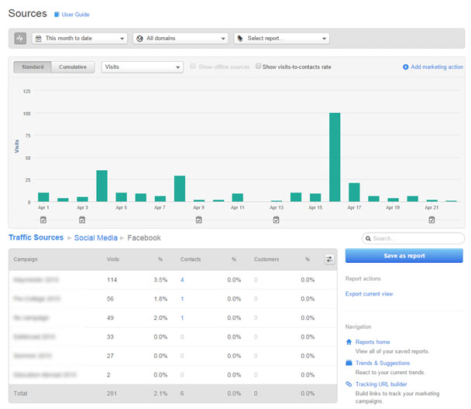This screenshot has height=409, width=471.
Task: Click the Search input field
Action: click(414, 238)
